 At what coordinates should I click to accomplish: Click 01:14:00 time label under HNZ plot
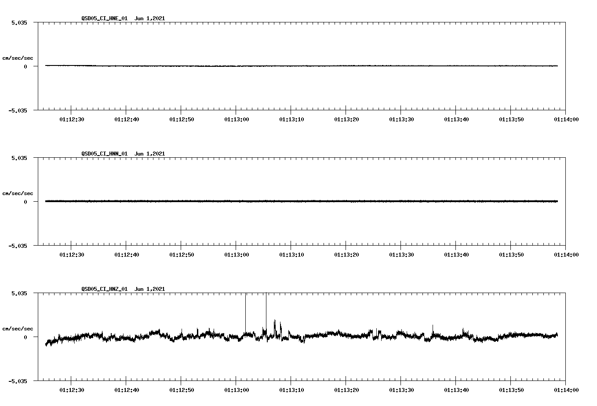[566, 390]
